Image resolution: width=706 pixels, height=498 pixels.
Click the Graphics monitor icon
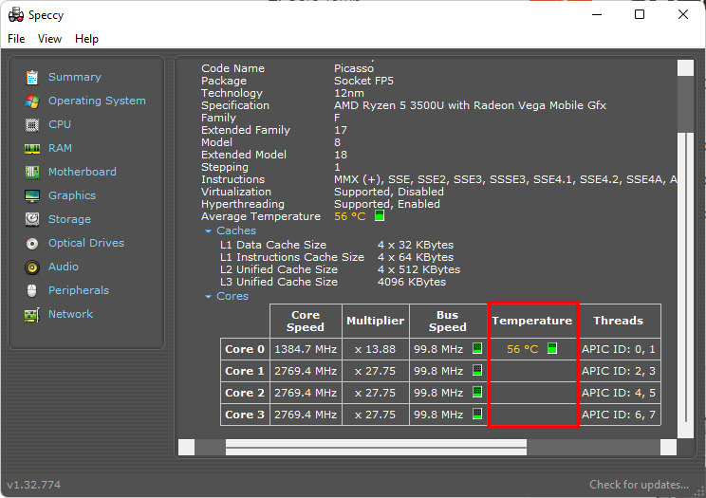[x=32, y=196]
